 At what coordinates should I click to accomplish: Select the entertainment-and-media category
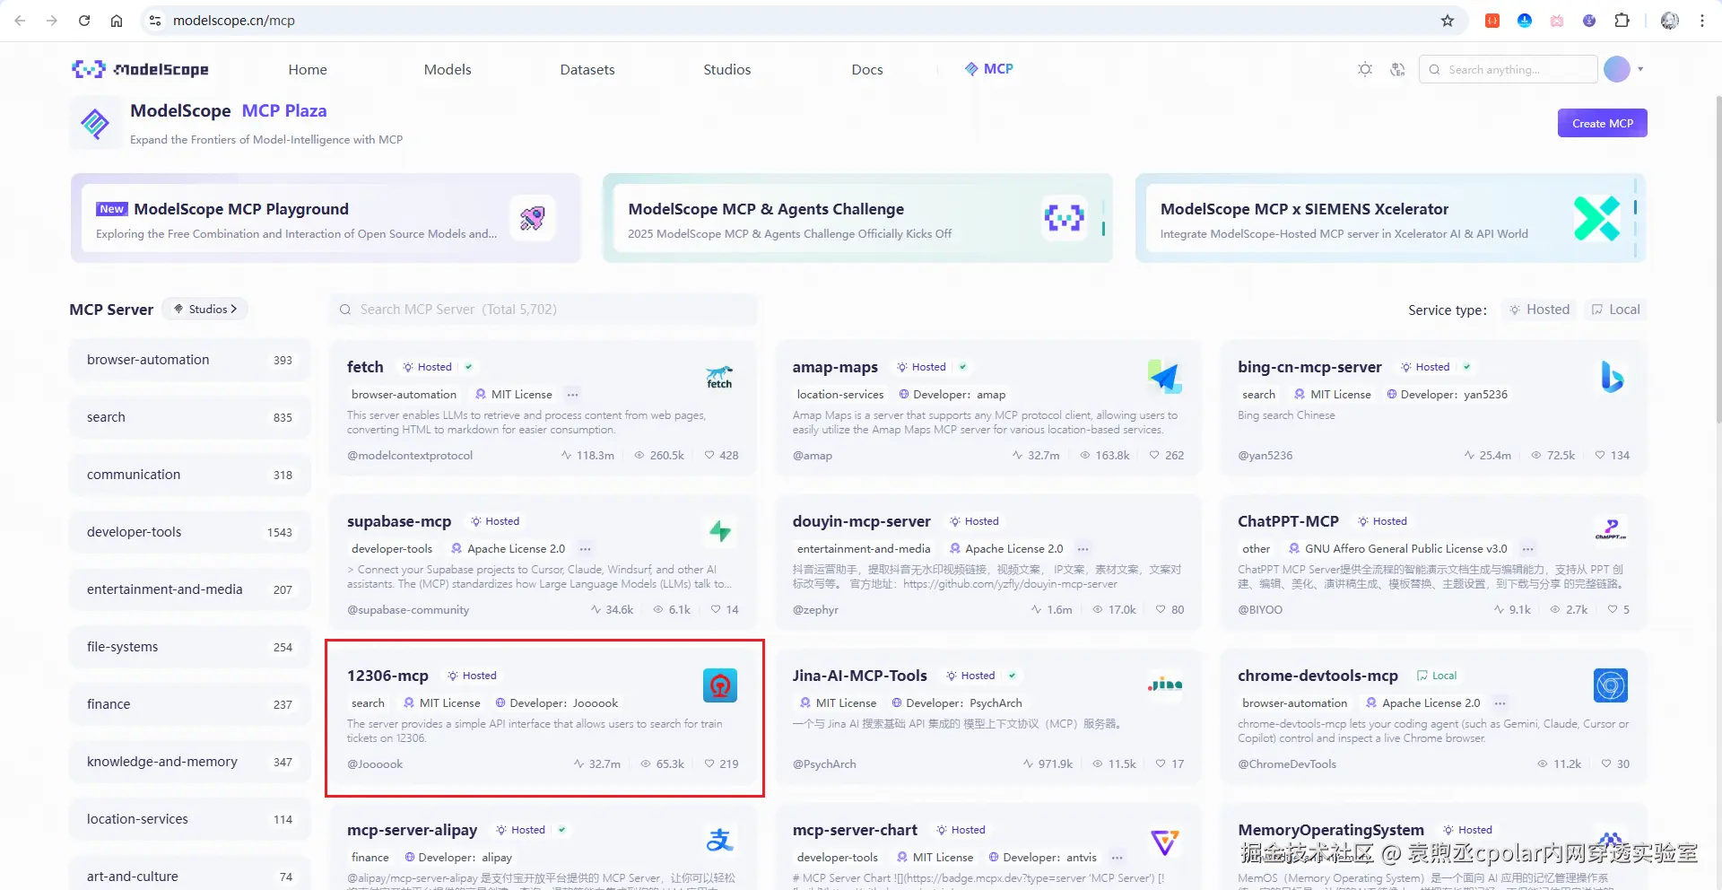[x=190, y=589]
